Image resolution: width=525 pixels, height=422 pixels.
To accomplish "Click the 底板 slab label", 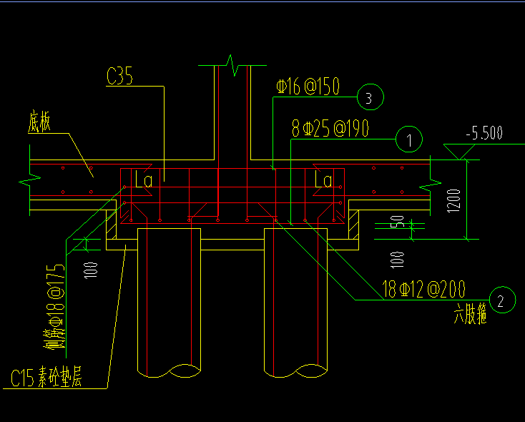I will 39,122.
